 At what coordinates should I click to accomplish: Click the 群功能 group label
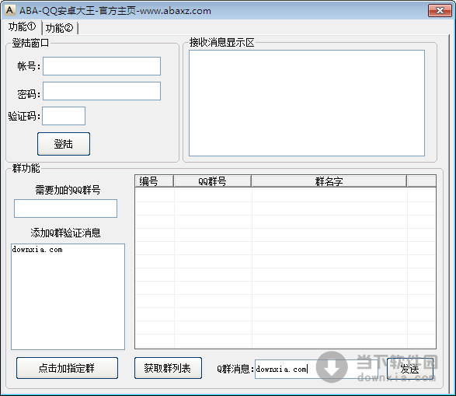tap(26, 168)
